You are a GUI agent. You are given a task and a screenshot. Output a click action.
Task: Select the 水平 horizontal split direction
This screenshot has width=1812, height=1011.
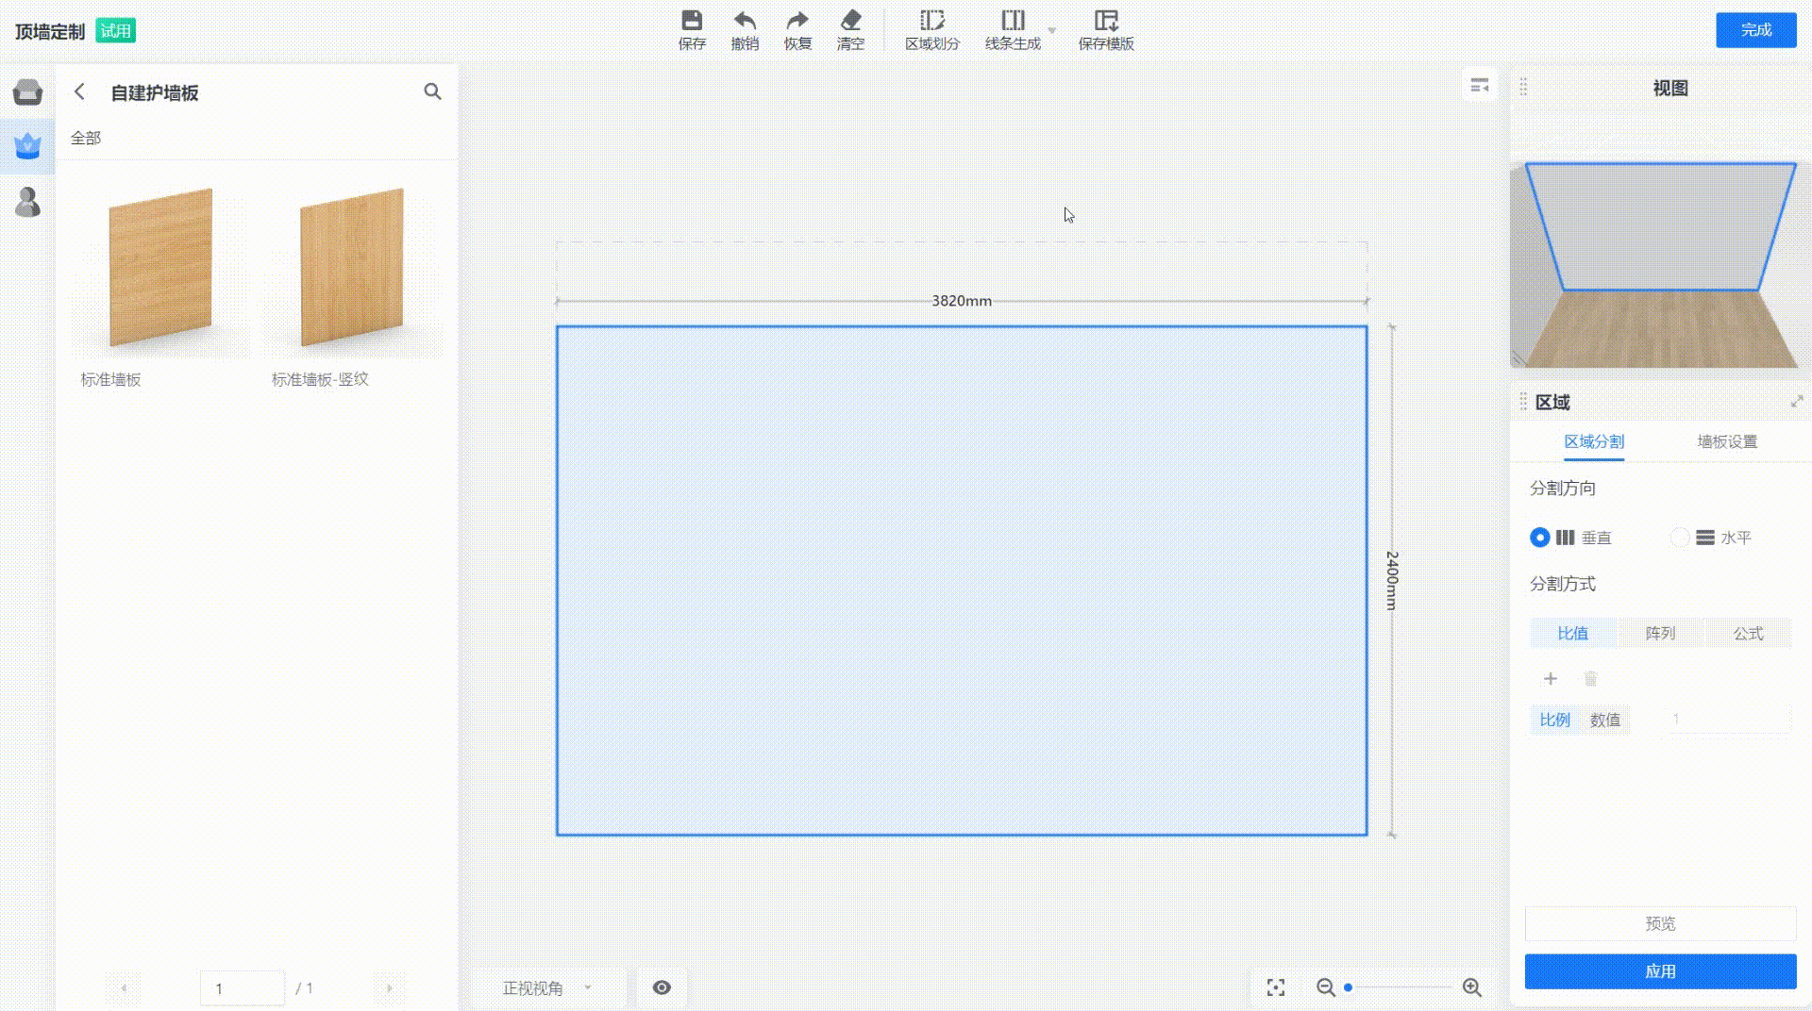pyautogui.click(x=1680, y=538)
